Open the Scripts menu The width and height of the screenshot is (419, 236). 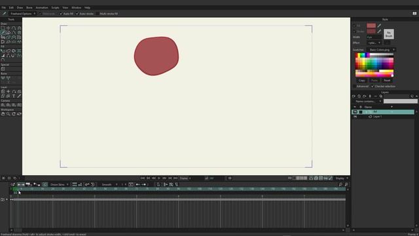coord(55,7)
